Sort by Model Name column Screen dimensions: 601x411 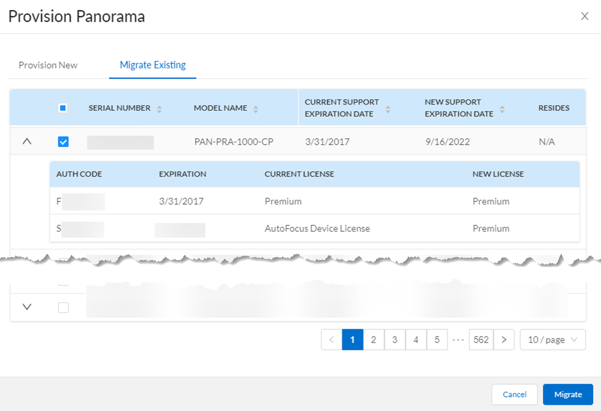point(256,109)
